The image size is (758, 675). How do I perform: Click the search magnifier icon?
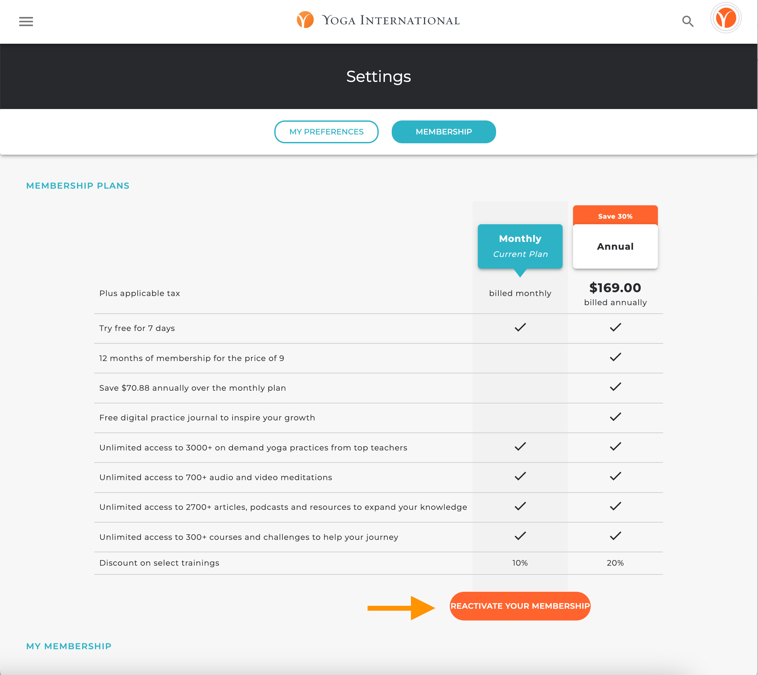pos(688,21)
